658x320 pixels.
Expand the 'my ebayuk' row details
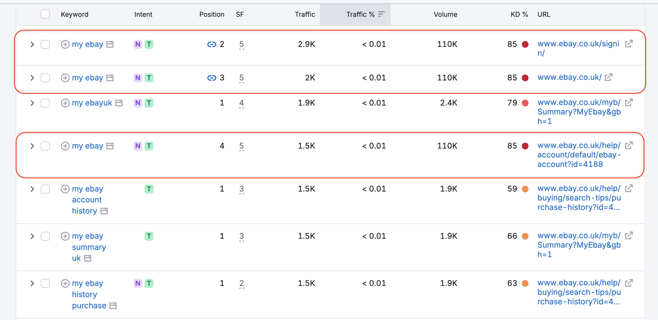click(x=32, y=103)
